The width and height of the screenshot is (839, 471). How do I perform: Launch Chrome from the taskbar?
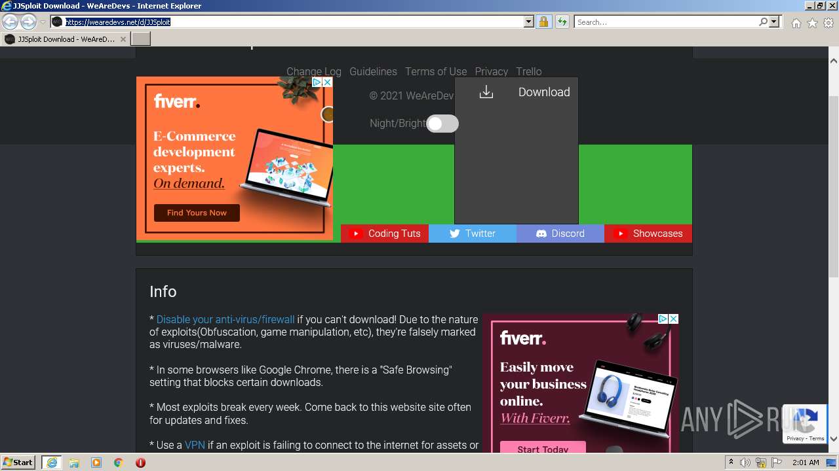pyautogui.click(x=119, y=462)
